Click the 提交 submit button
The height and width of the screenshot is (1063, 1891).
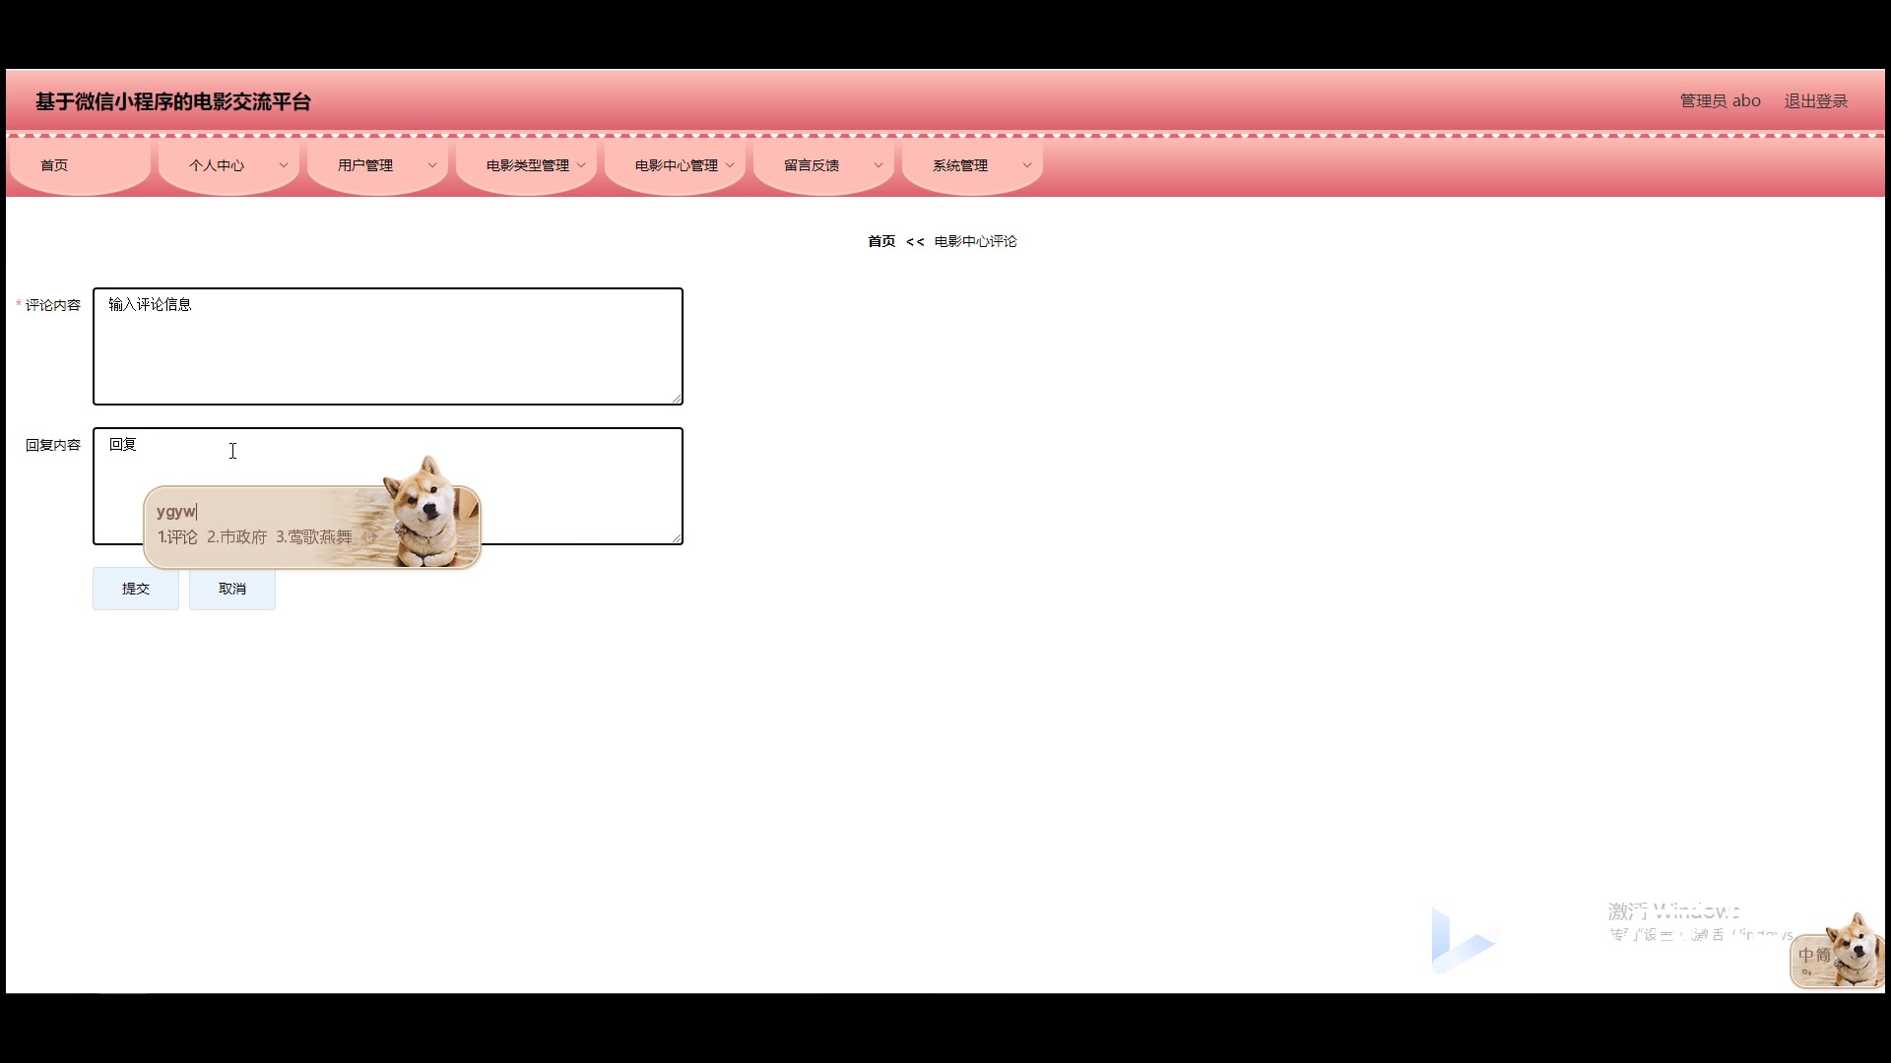[136, 589]
